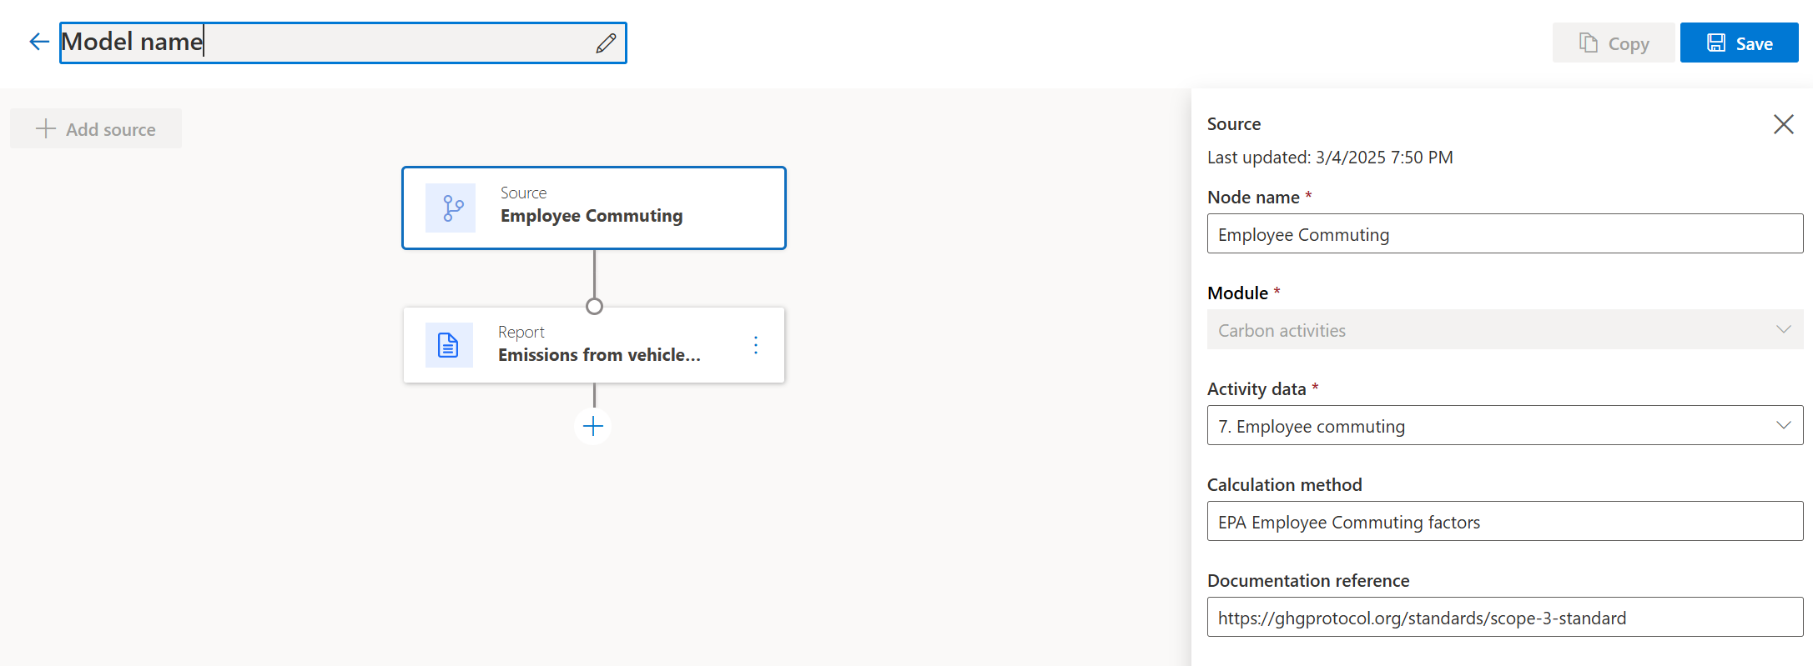
Task: Close the Source panel
Action: coord(1783,124)
